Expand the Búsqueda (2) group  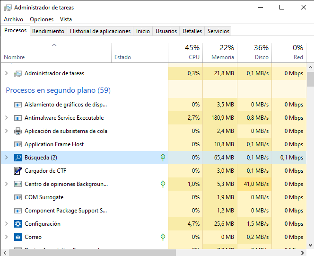(x=7, y=158)
